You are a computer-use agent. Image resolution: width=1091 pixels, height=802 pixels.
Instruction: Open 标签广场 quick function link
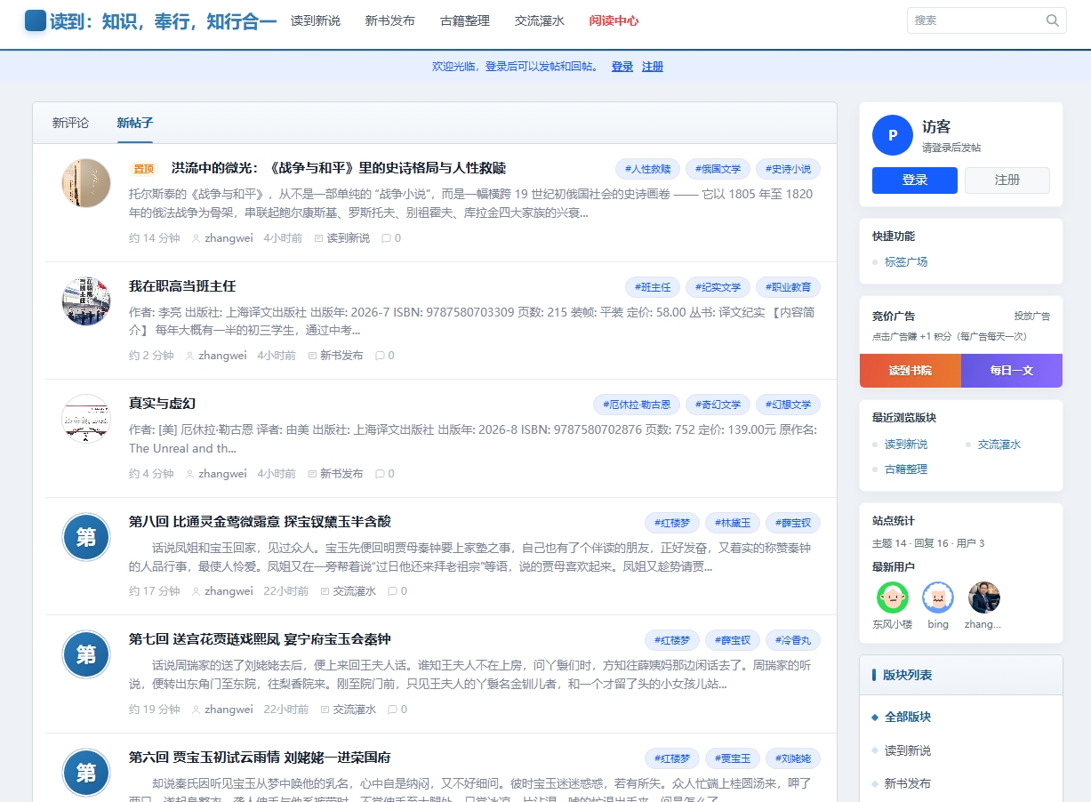[906, 262]
